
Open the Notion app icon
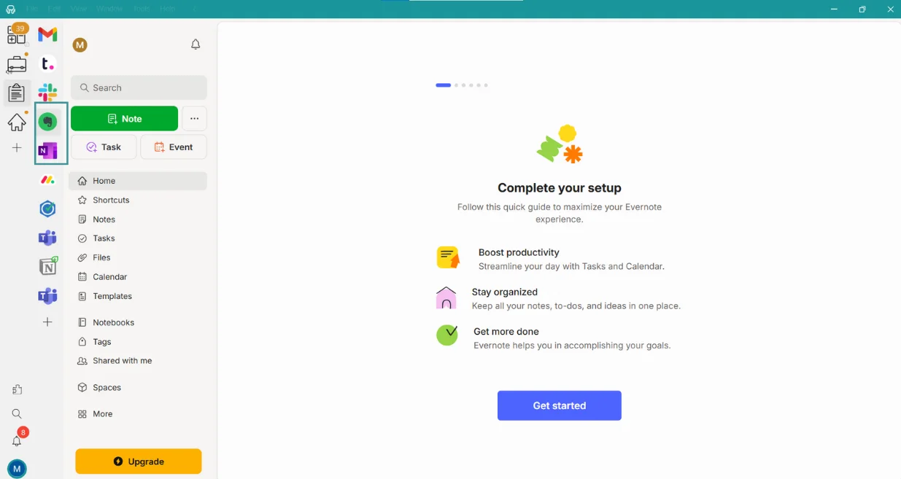click(x=48, y=266)
